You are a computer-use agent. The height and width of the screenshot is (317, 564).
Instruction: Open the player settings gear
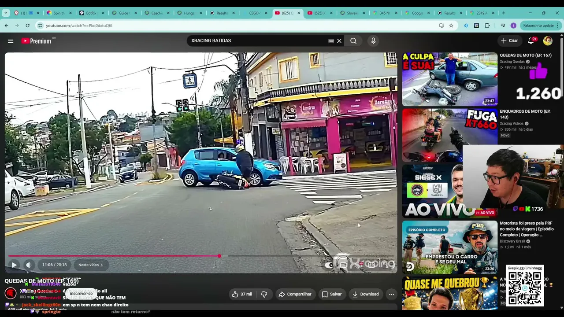[x=358, y=265]
